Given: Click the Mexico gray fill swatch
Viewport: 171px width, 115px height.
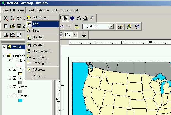Looking at the screenshot, I should click(x=20, y=91).
